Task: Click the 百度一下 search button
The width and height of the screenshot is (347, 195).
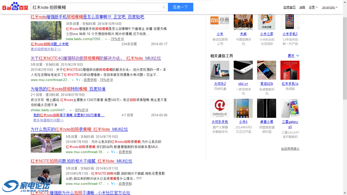Action: coord(181,7)
